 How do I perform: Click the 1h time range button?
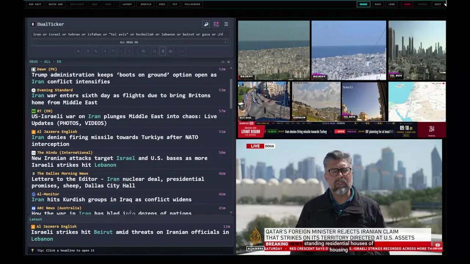coord(143,51)
